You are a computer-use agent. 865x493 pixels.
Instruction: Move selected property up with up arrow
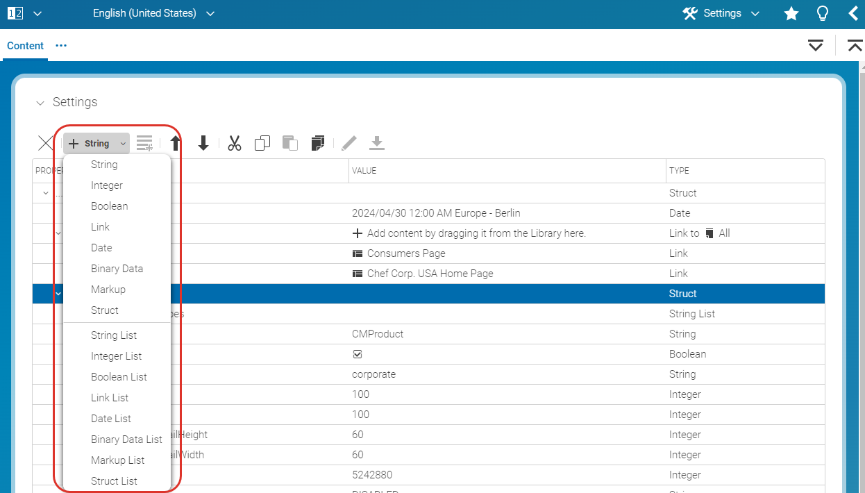[x=176, y=144]
